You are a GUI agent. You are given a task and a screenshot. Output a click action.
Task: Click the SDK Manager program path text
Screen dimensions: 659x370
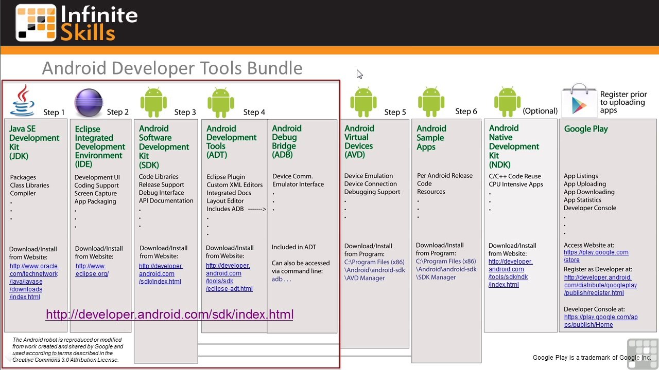click(x=446, y=269)
